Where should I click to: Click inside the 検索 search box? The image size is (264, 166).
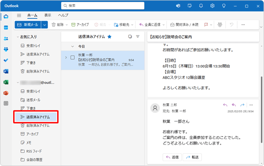[103, 6]
